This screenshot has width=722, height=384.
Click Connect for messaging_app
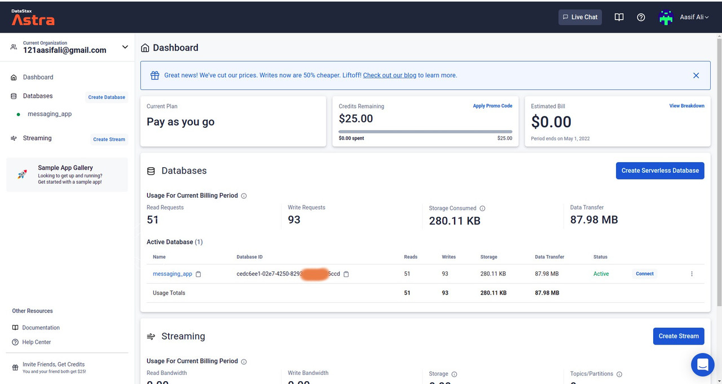pos(645,274)
